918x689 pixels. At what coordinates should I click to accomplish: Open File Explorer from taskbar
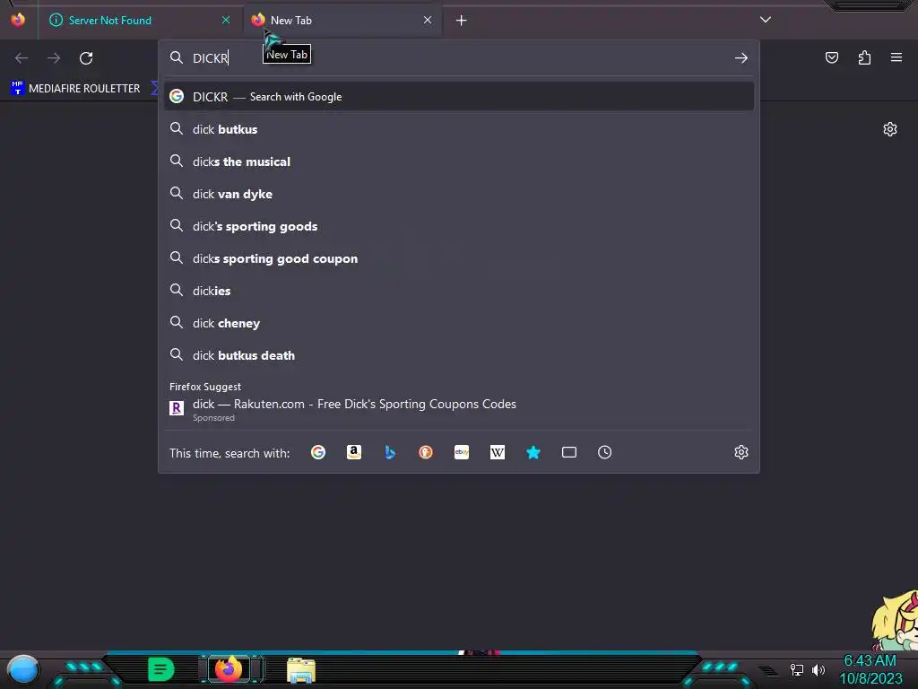[301, 670]
